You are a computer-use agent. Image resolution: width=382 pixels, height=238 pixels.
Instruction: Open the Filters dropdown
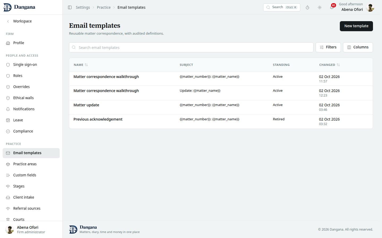328,47
